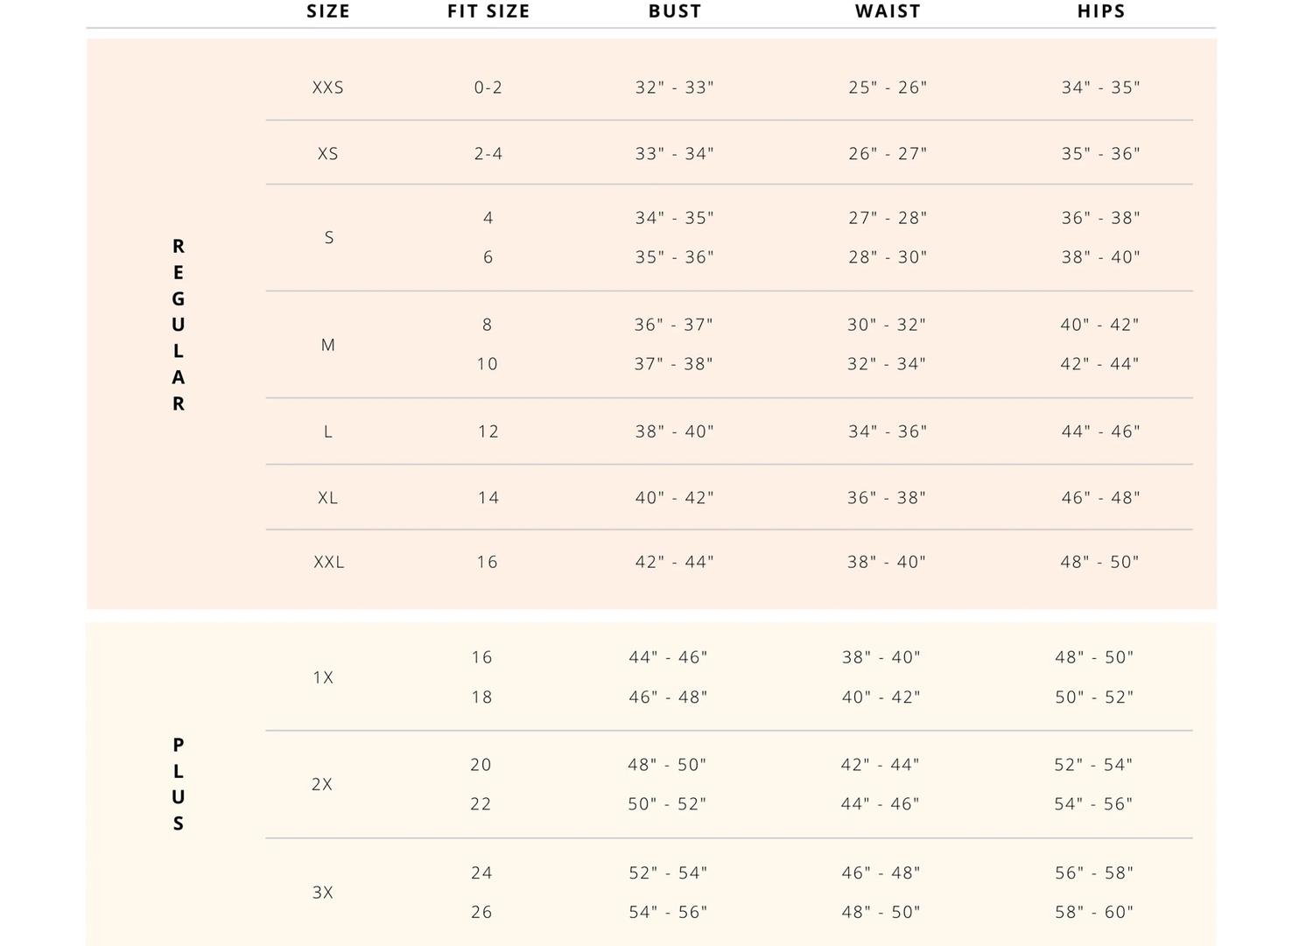Click fit size 0-2 cell
This screenshot has height=946, width=1313.
[x=488, y=88]
